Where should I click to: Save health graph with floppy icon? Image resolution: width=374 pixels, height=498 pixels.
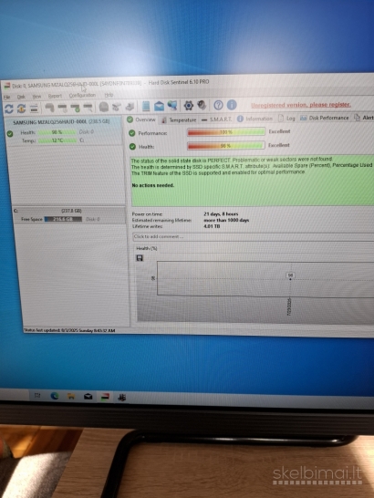click(x=140, y=258)
